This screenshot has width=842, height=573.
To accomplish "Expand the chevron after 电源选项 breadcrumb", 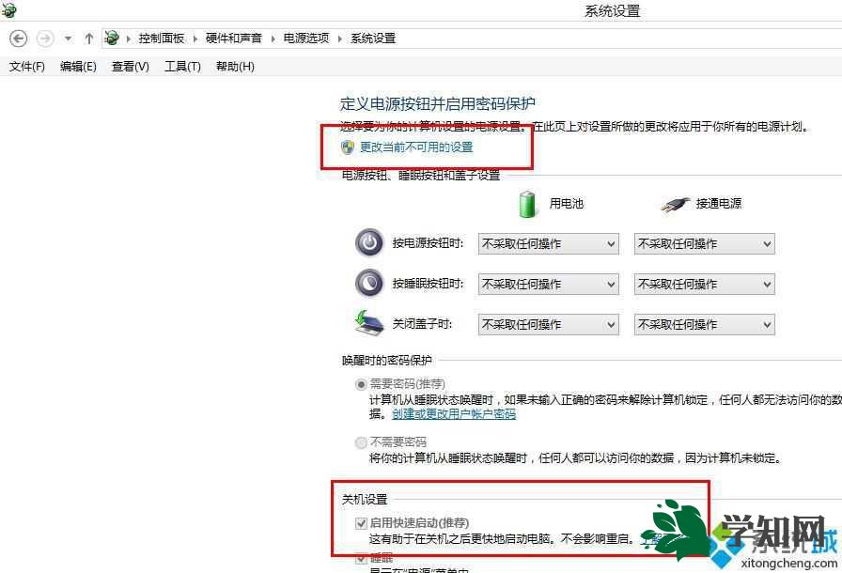I will coord(340,39).
